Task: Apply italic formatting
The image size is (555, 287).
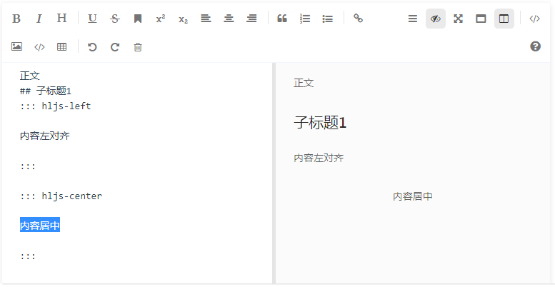Action: click(x=39, y=19)
